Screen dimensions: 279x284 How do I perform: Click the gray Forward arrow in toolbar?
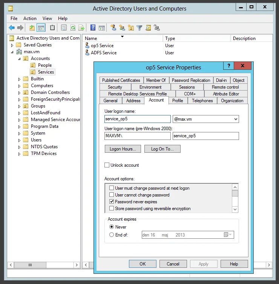[20, 28]
